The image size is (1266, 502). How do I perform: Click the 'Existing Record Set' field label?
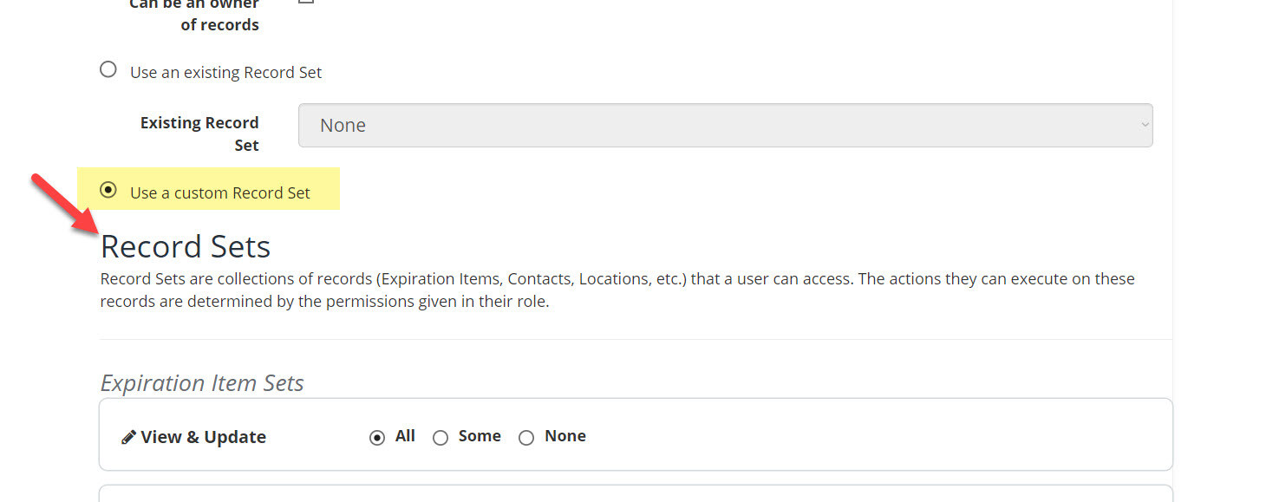pos(199,134)
